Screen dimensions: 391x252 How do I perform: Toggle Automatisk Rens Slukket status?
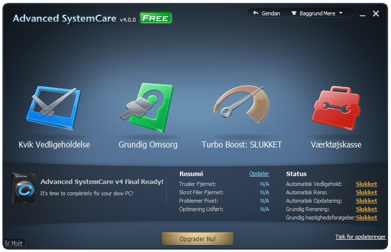366,192
